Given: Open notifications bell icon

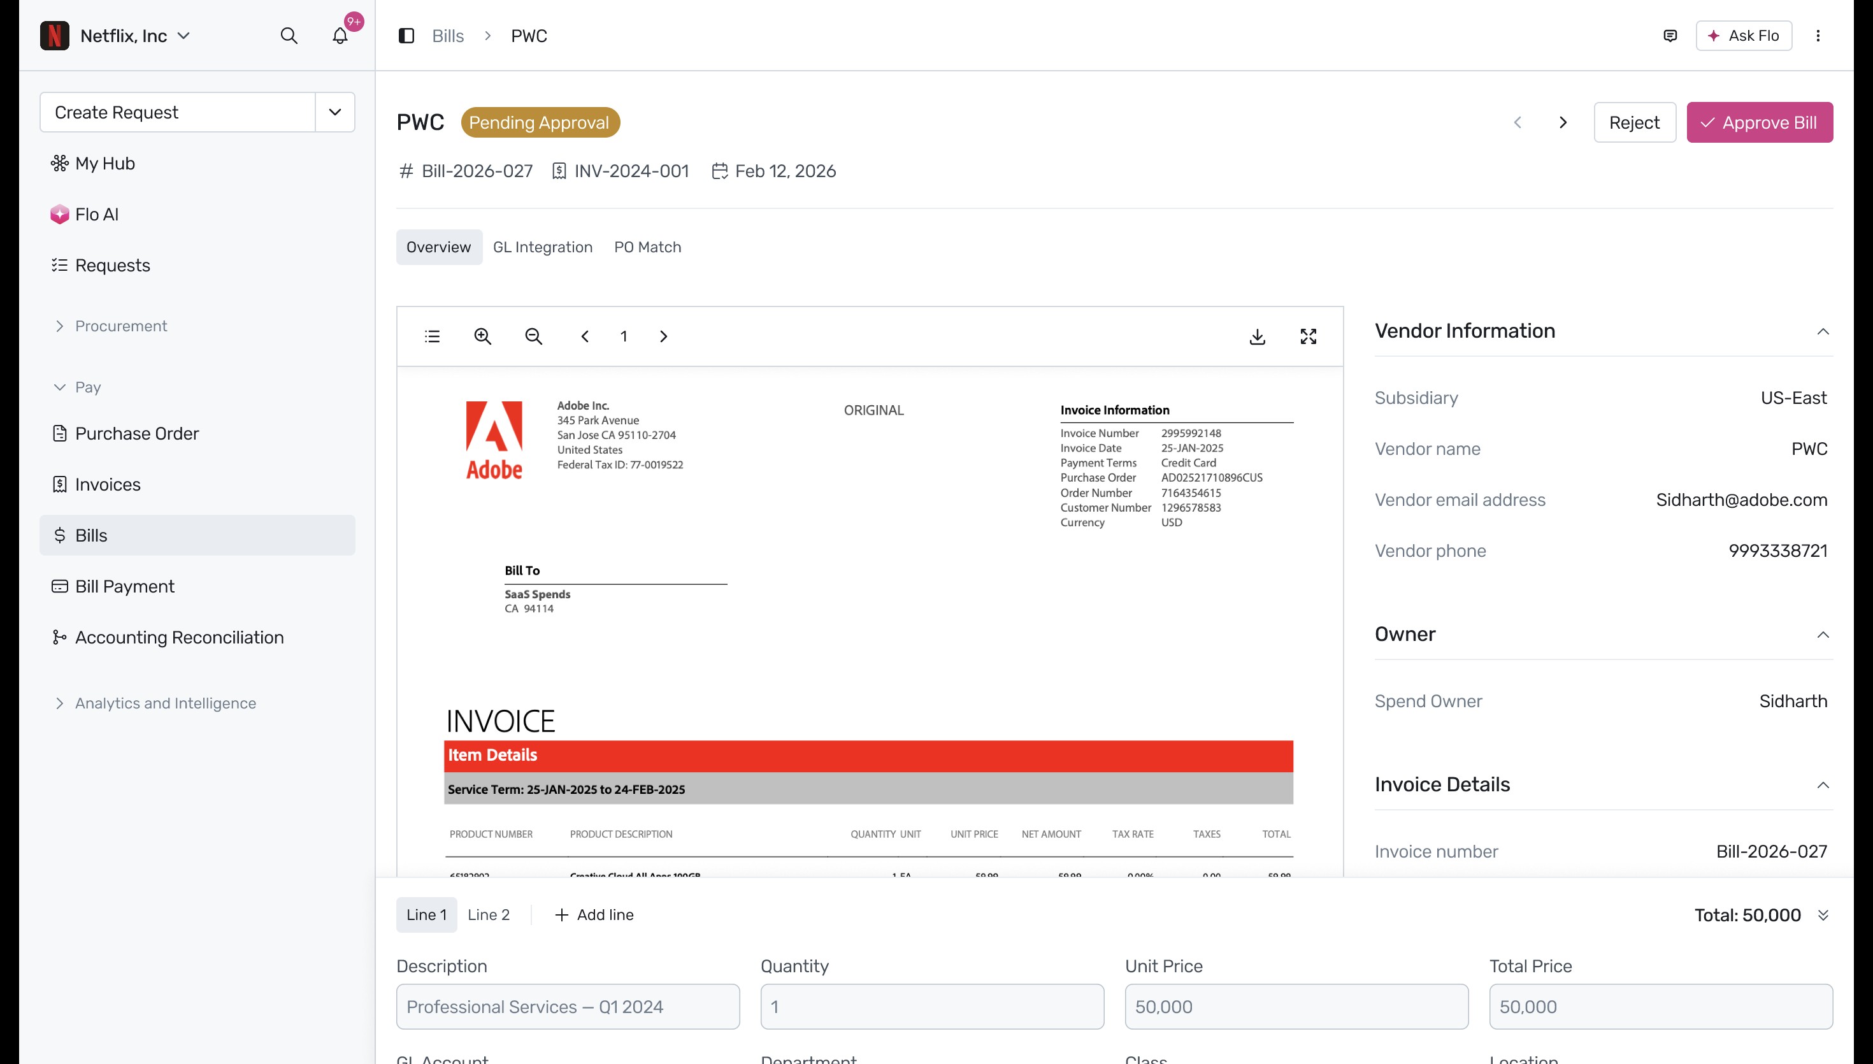Looking at the screenshot, I should pyautogui.click(x=340, y=36).
